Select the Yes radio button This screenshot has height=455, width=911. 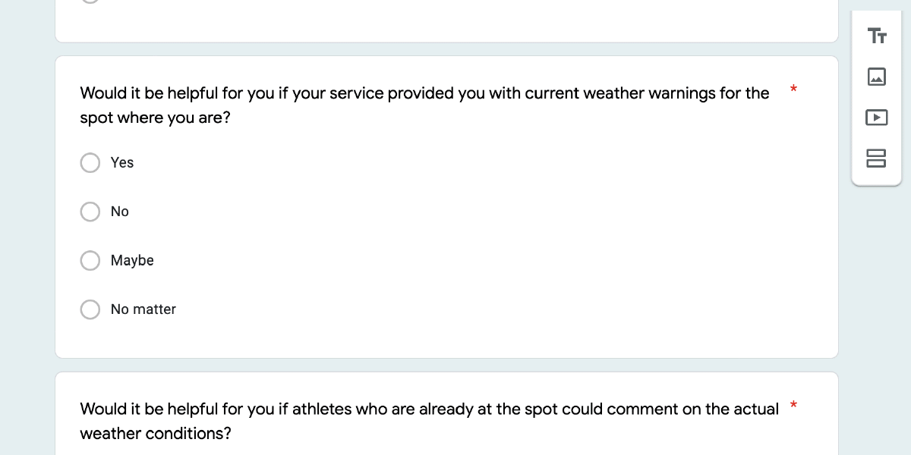(x=90, y=163)
